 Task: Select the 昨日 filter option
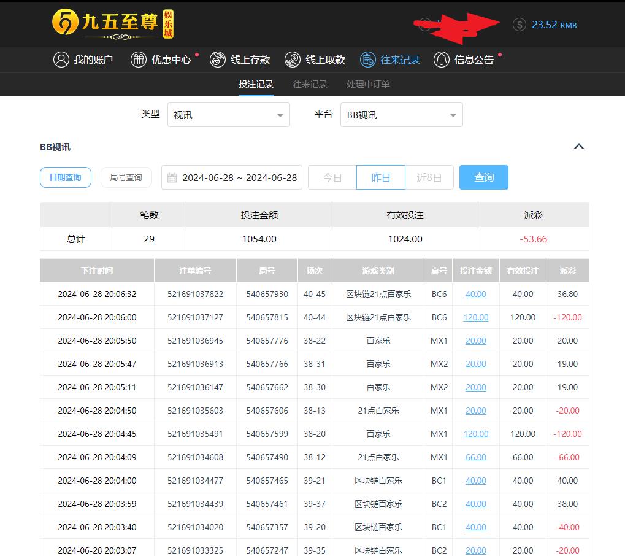[380, 177]
